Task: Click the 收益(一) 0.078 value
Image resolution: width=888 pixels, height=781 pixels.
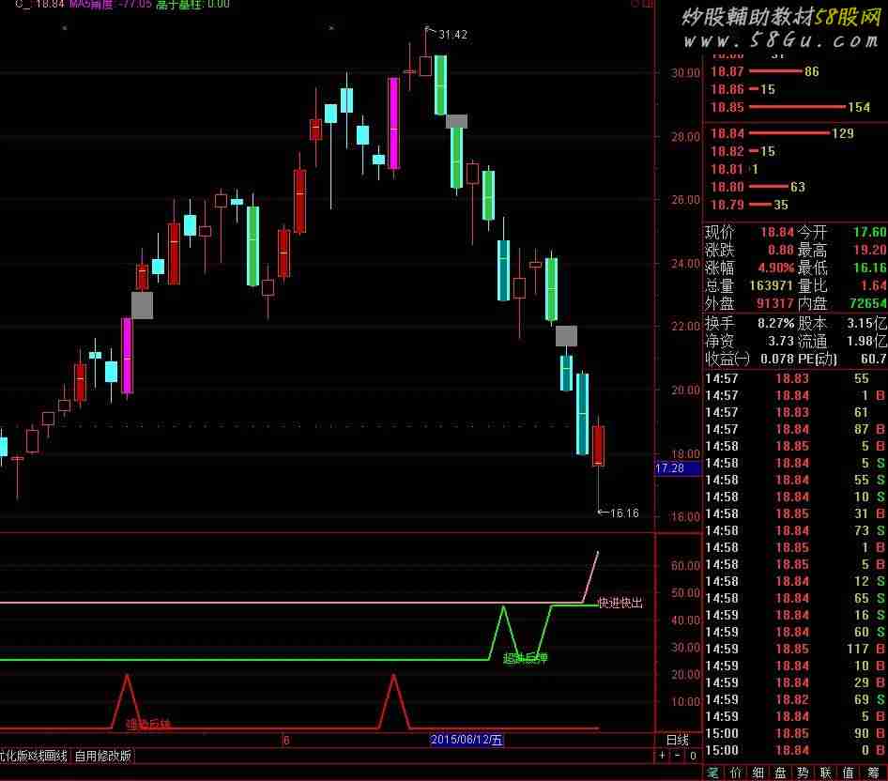Action: (776, 359)
